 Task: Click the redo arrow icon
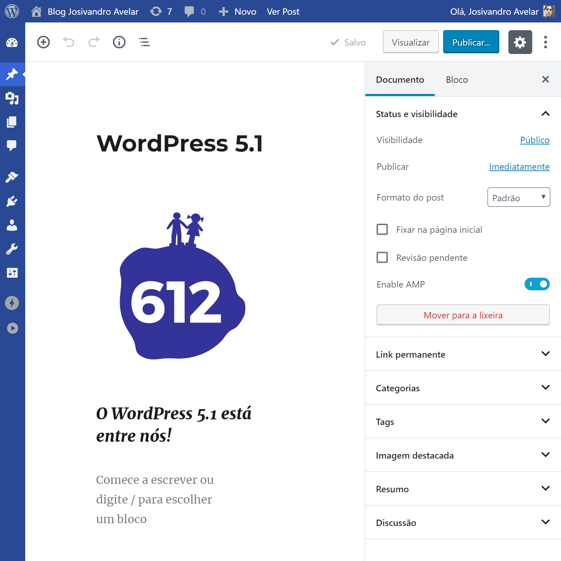click(94, 42)
